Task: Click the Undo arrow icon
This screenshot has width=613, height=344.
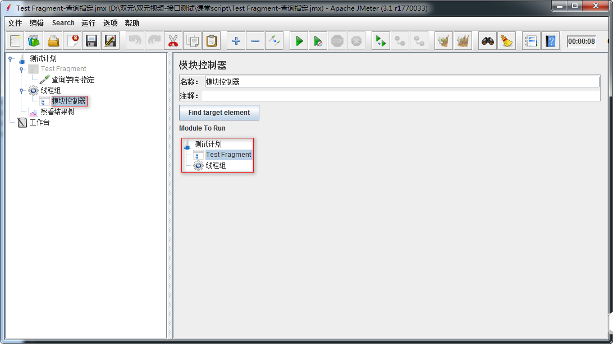Action: click(135, 41)
